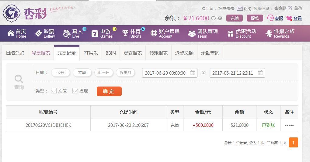
Task: Hide the balance with the eye icon
Action: tap(220, 18)
